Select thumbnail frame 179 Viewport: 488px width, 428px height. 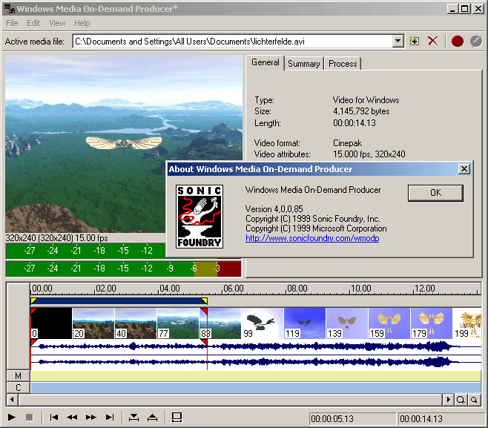[x=432, y=323]
